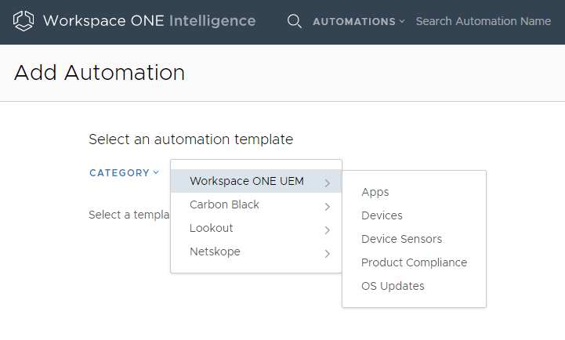The width and height of the screenshot is (565, 340).
Task: Choose Device Sensors in the submenu
Action: [x=401, y=239]
